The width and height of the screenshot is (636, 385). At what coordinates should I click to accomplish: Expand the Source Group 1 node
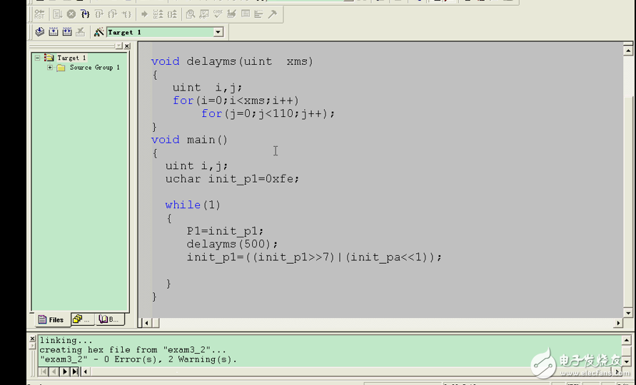click(x=49, y=67)
